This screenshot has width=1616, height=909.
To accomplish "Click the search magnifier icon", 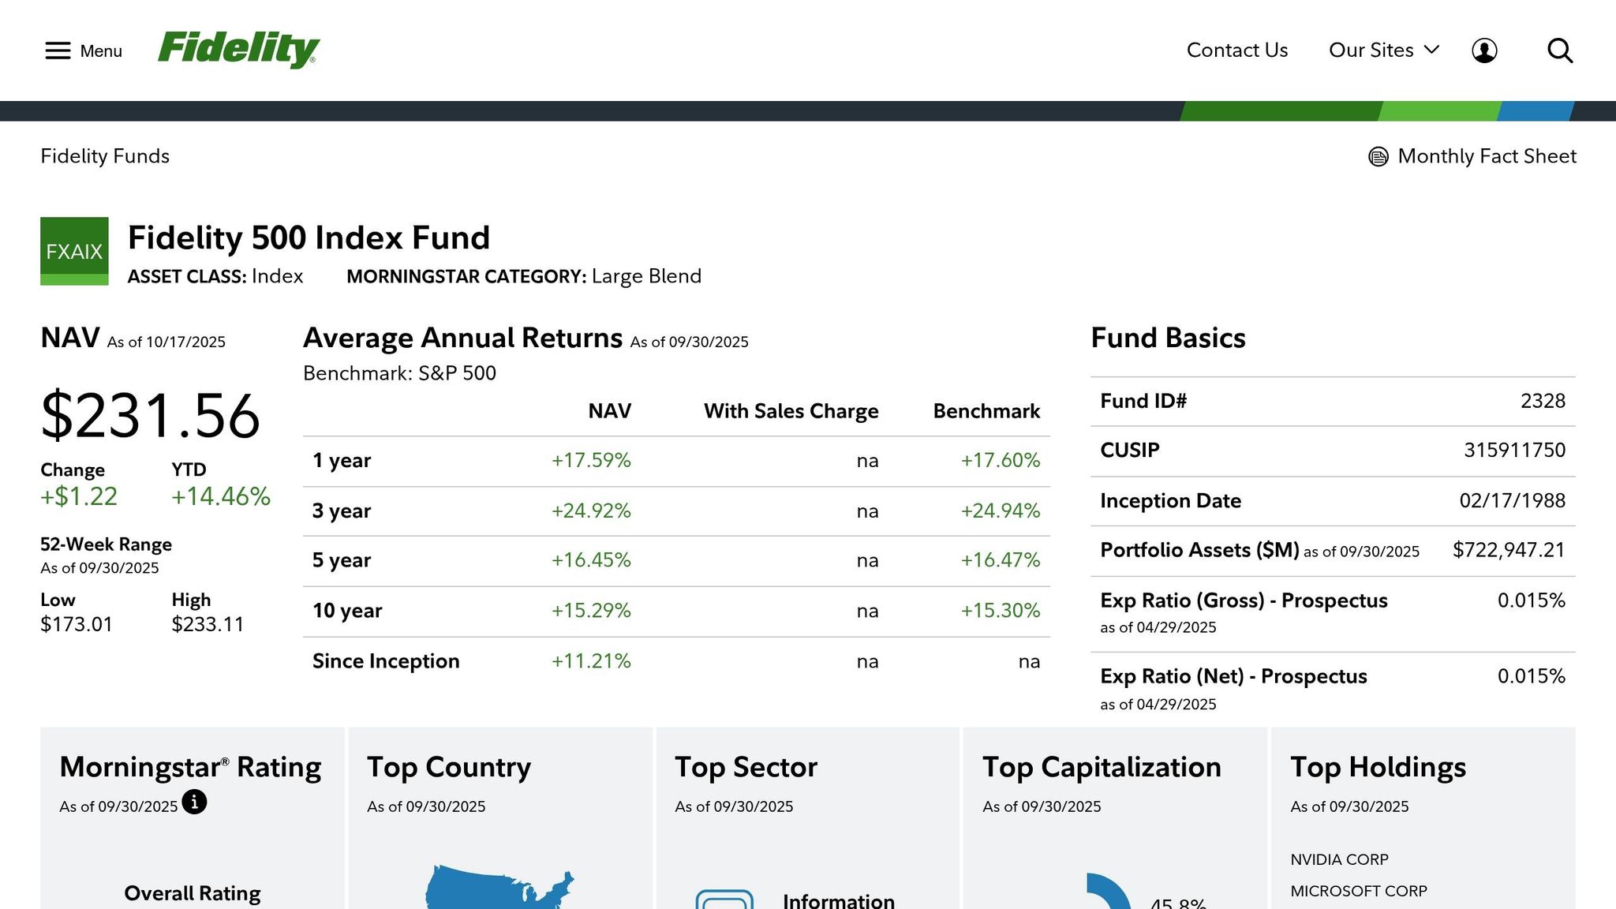I will click(1560, 50).
